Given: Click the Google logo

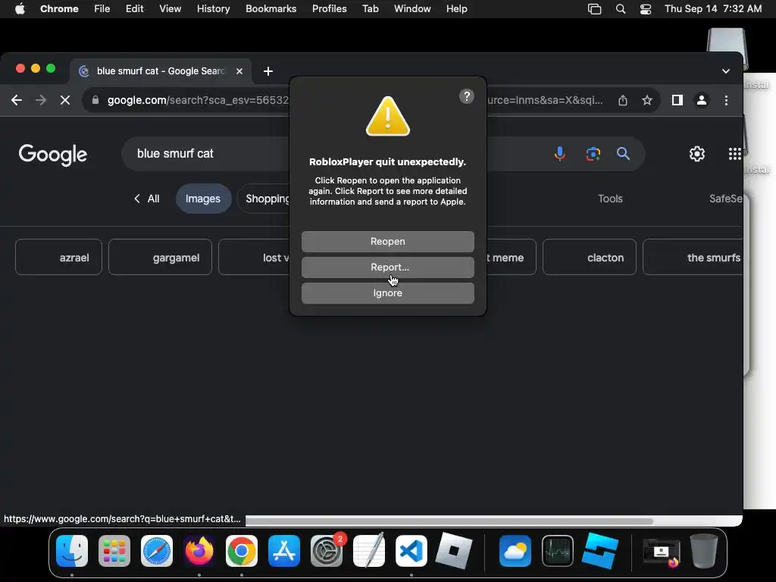Looking at the screenshot, I should click(53, 155).
